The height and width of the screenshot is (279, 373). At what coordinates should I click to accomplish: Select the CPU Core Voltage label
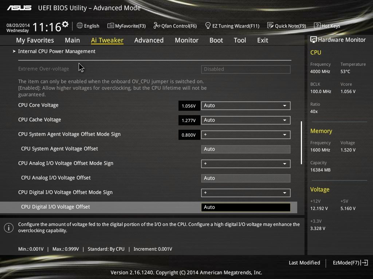[x=38, y=105]
